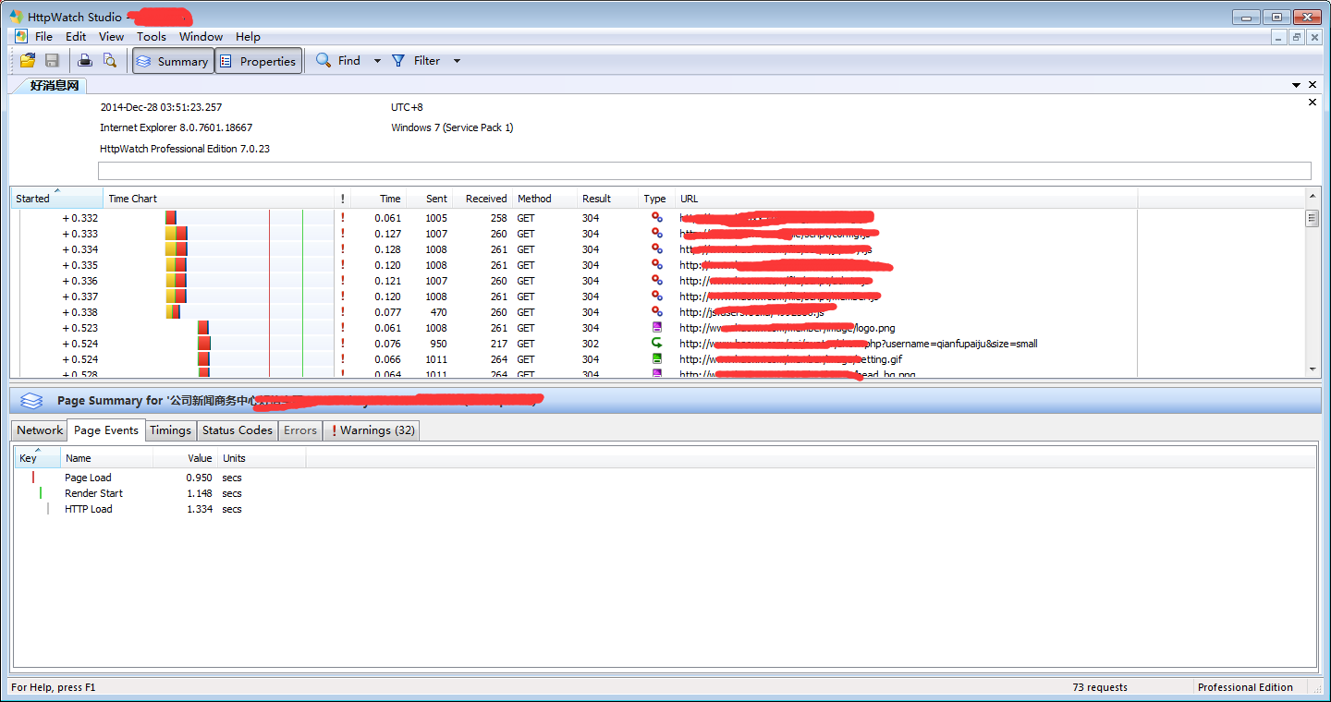Click the Open file folder icon
The image size is (1331, 702).
click(x=28, y=61)
